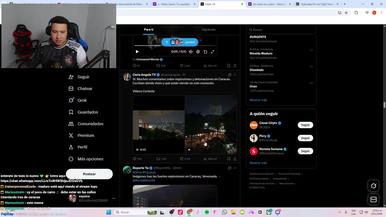View stats showing 292 mil views
This screenshot has width=386, height=217.
[x=210, y=159]
